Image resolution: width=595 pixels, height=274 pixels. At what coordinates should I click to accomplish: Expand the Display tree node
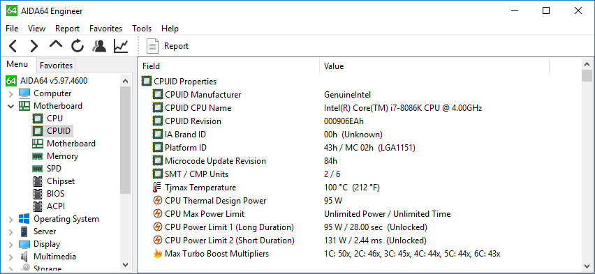pos(10,244)
